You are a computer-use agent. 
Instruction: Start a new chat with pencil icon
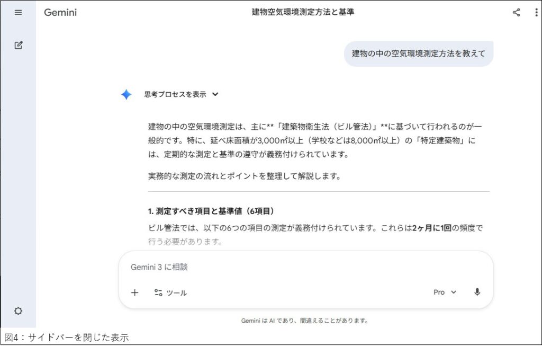point(18,45)
